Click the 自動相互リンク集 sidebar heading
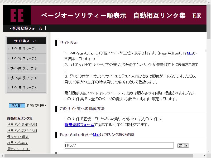211x158 pixels. [x=20, y=118]
